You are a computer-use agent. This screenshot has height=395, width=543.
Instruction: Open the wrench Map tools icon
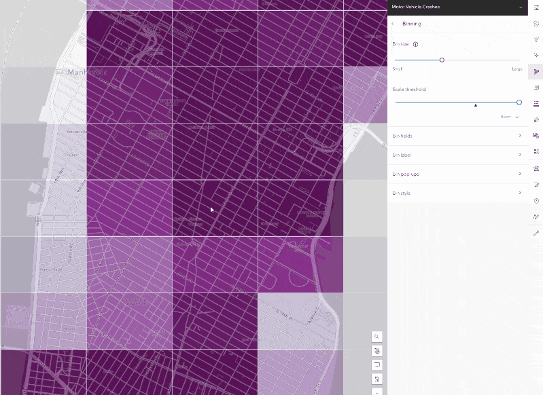536,233
